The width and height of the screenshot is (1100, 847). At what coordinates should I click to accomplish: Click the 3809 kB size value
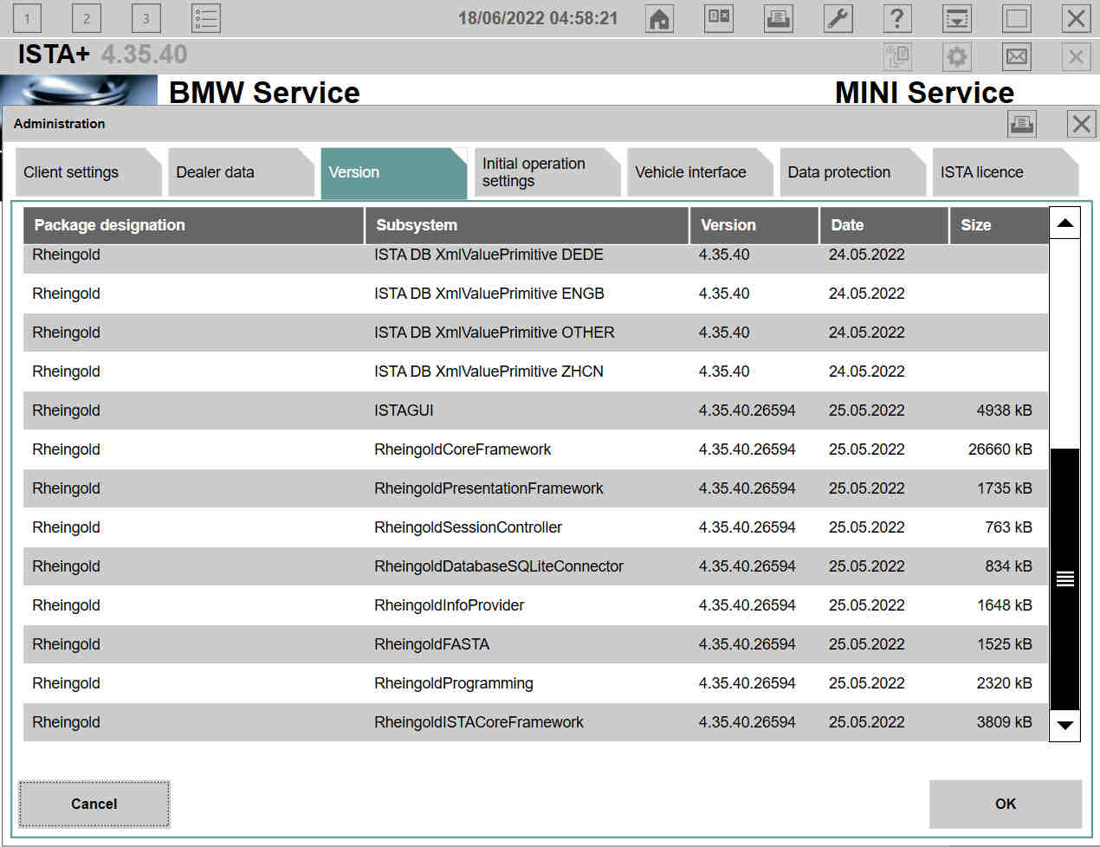click(1004, 722)
